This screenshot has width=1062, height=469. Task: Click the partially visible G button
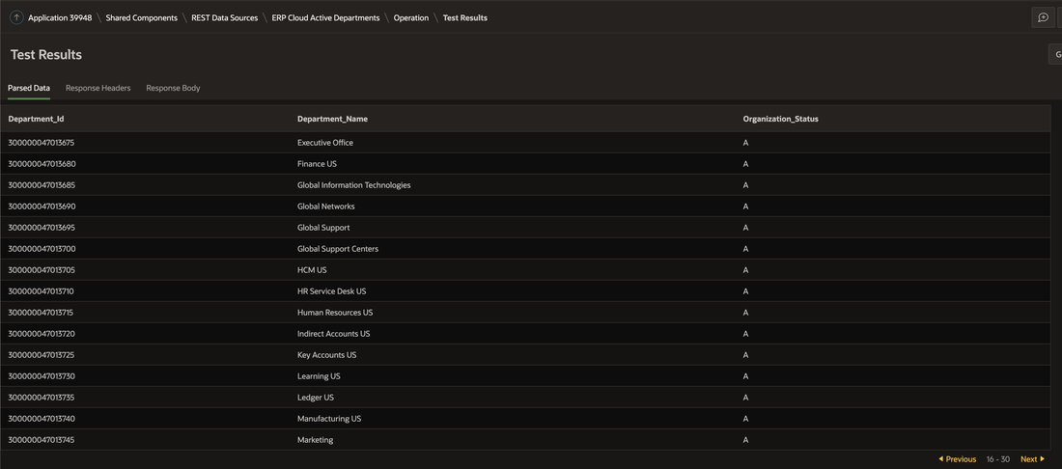1055,55
